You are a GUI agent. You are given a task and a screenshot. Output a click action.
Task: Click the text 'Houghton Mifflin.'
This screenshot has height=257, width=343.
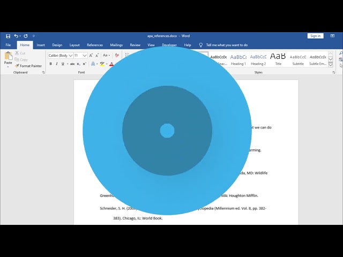[x=244, y=195]
